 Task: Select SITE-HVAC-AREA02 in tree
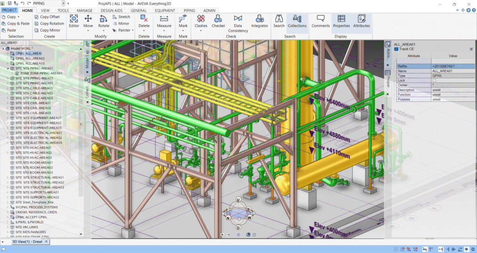pyautogui.click(x=31, y=153)
